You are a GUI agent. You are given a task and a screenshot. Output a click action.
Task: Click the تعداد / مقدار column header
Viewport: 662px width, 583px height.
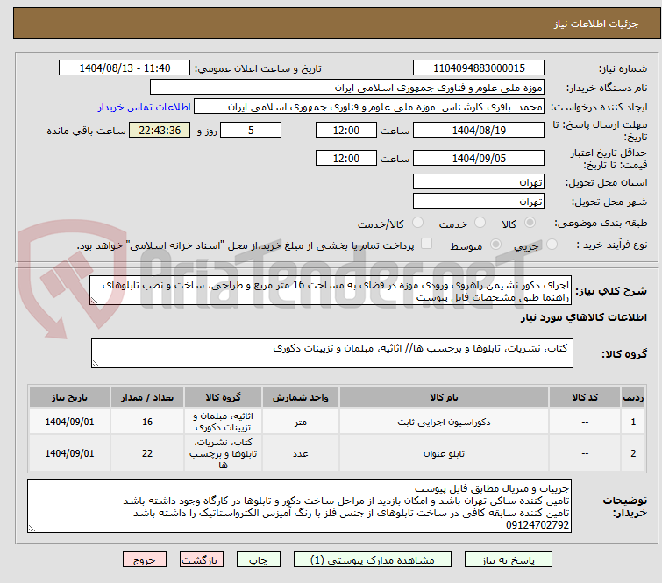click(x=147, y=397)
